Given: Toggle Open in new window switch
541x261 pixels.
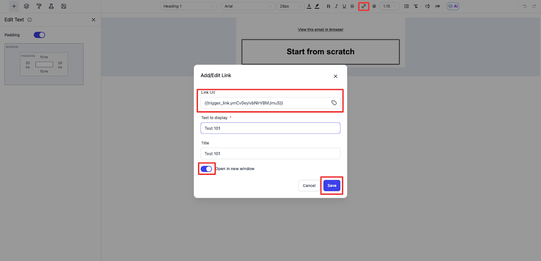Looking at the screenshot, I should click(x=206, y=169).
